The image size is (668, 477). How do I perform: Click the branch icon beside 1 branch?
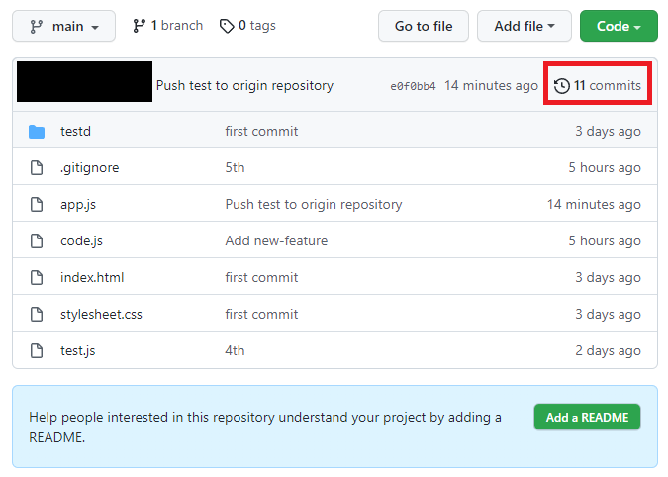click(139, 26)
